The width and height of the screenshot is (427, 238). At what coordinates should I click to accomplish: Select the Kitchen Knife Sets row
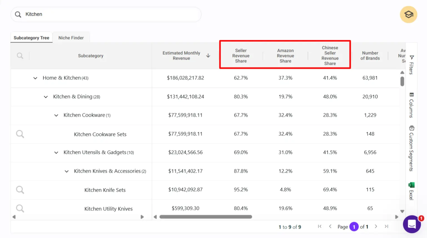point(105,190)
